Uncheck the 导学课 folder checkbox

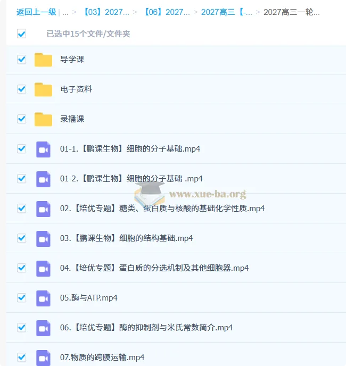tap(21, 59)
